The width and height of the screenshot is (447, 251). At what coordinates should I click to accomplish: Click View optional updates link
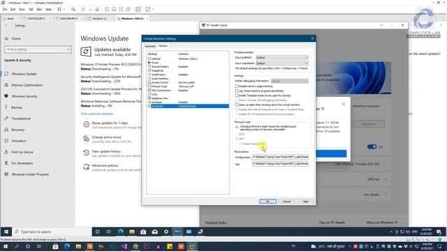[96, 114]
